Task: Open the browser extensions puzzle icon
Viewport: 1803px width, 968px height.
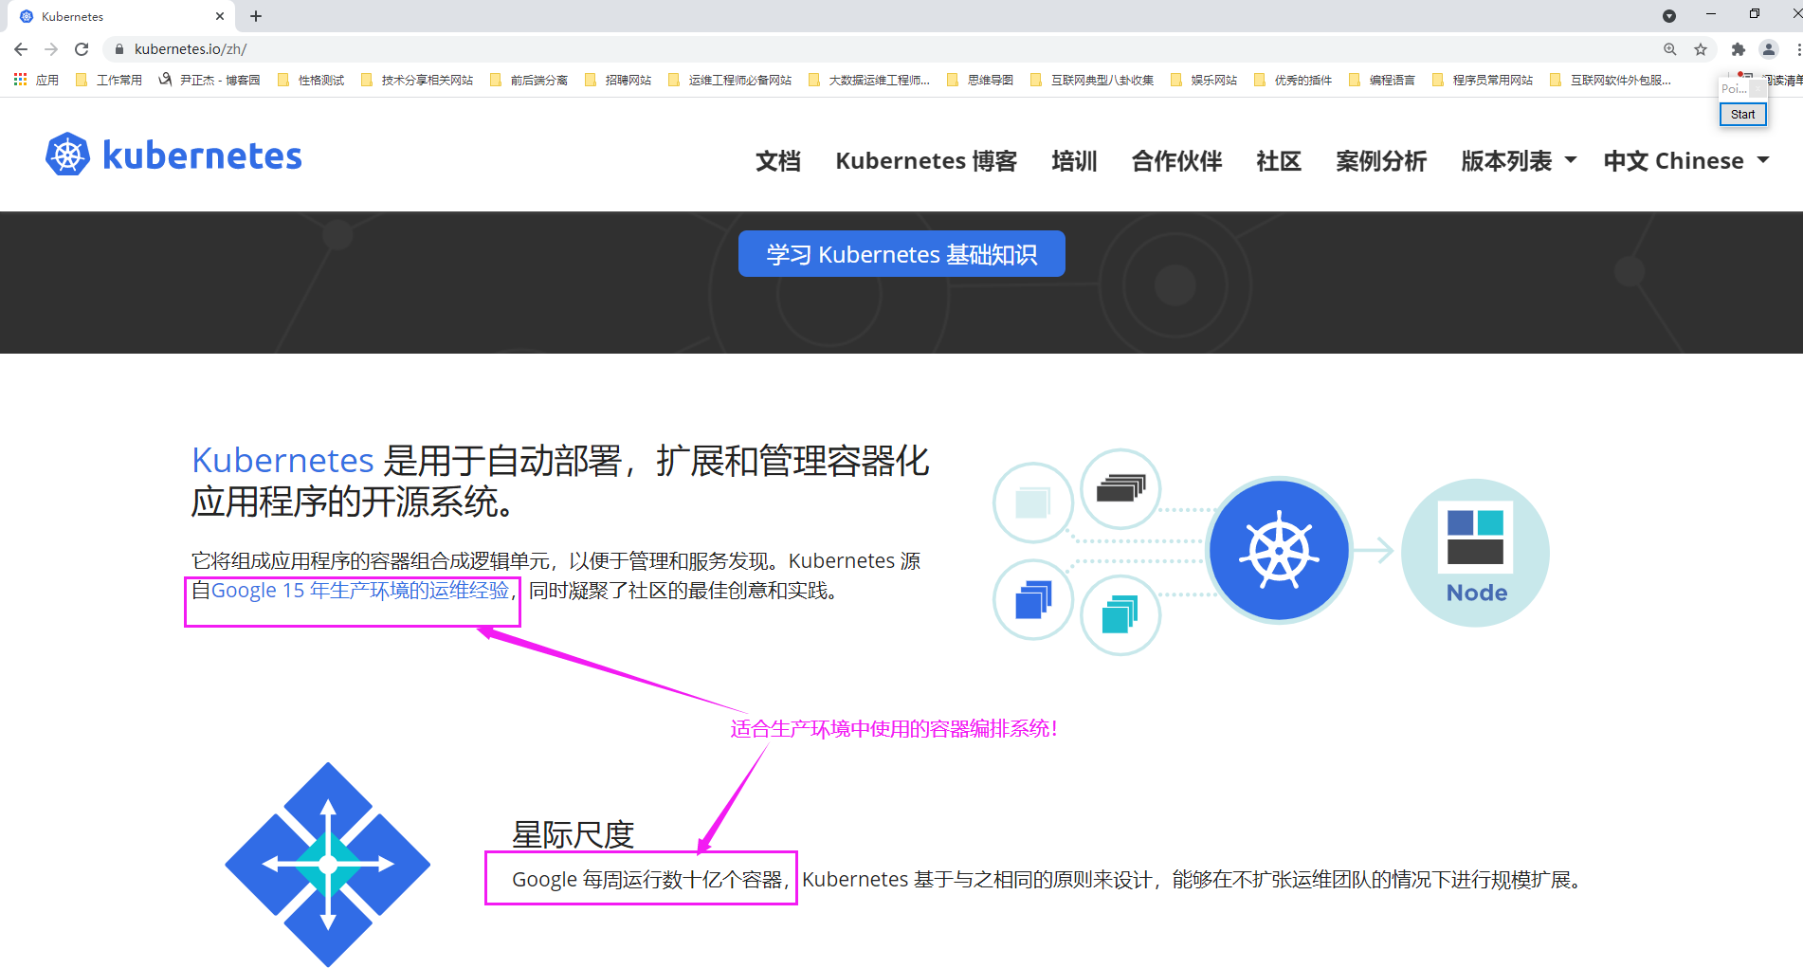Action: pyautogui.click(x=1738, y=49)
